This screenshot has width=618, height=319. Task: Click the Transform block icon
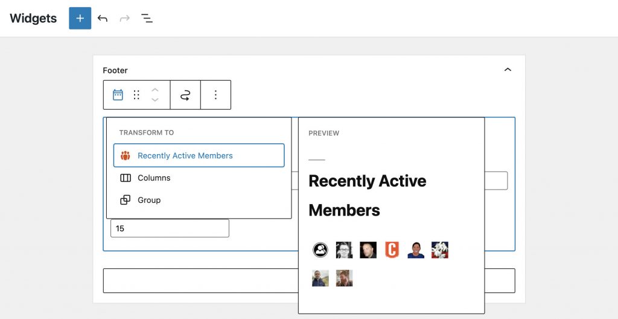pyautogui.click(x=185, y=95)
